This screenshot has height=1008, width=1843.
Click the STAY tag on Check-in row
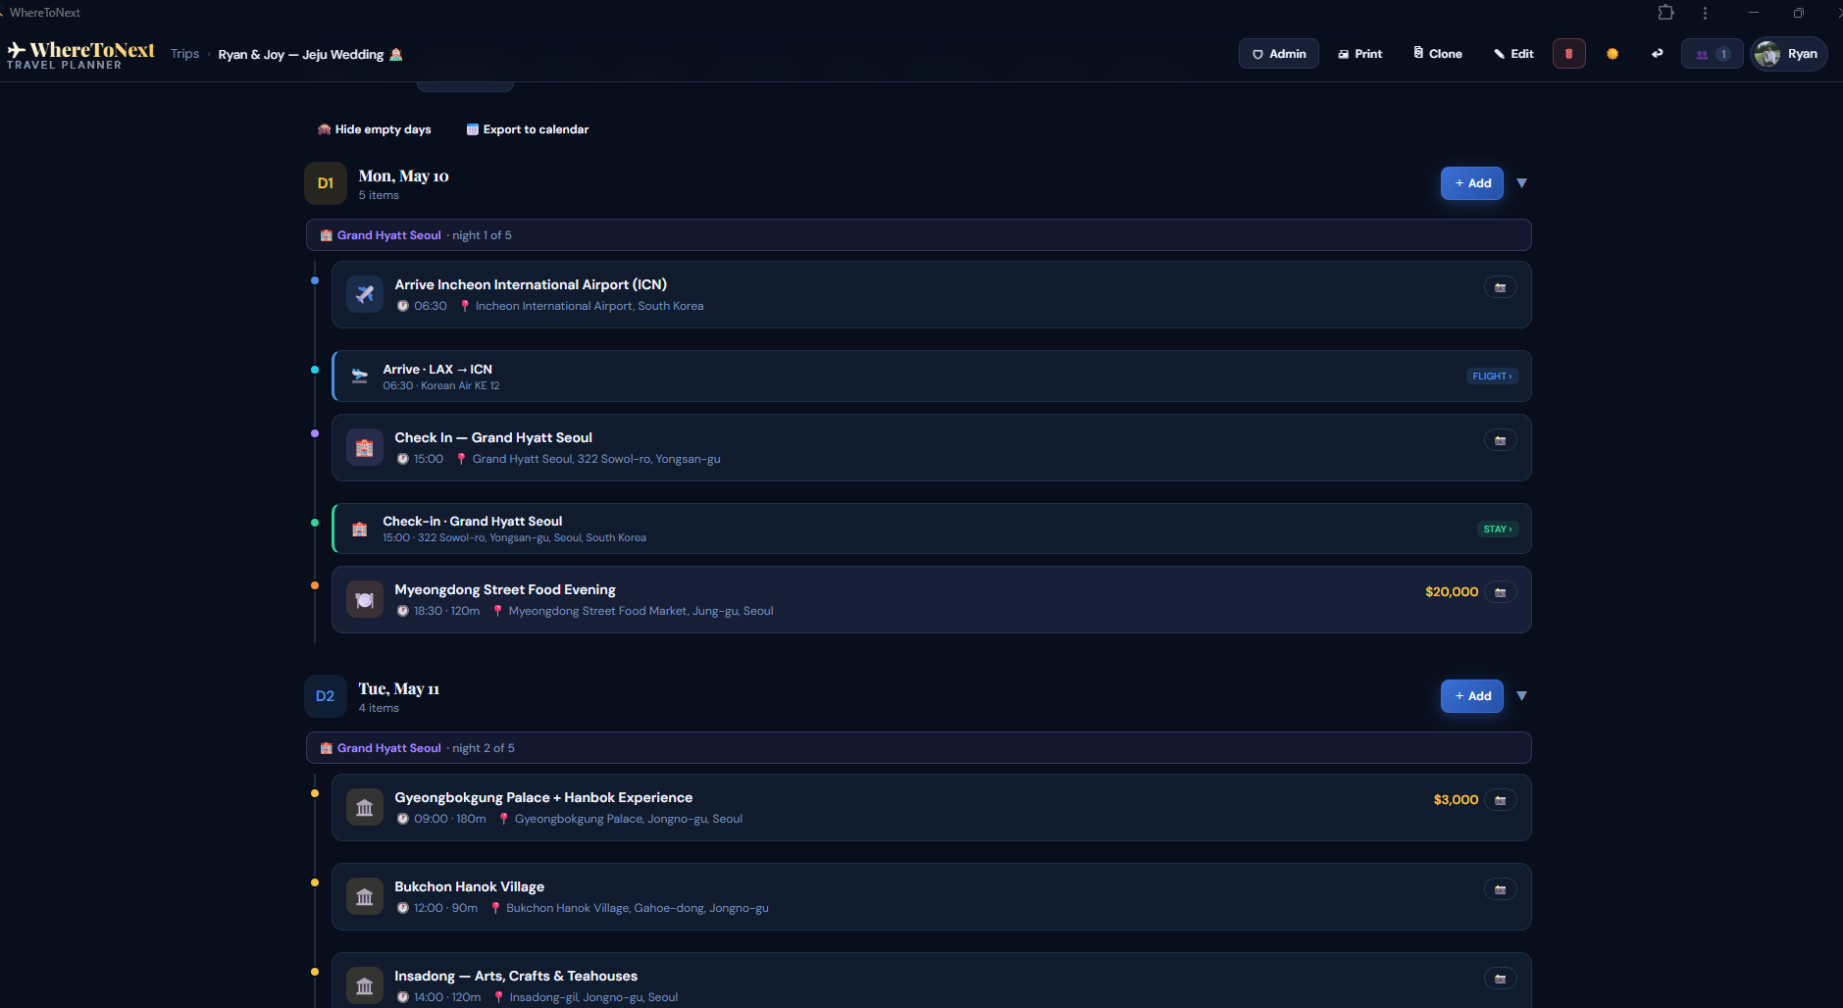[x=1497, y=529]
